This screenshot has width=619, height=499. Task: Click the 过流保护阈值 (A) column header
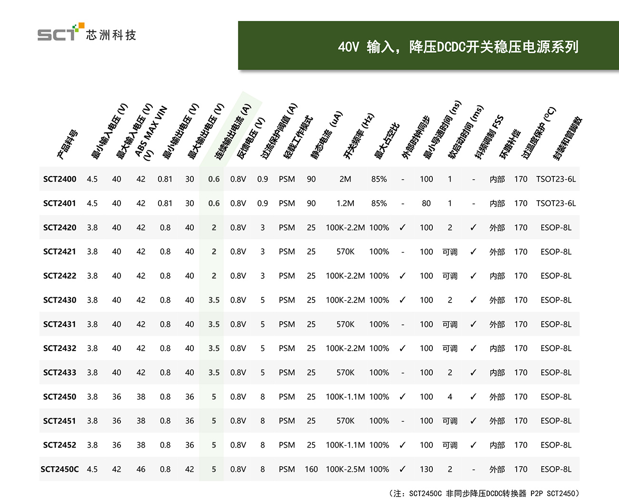point(279,131)
